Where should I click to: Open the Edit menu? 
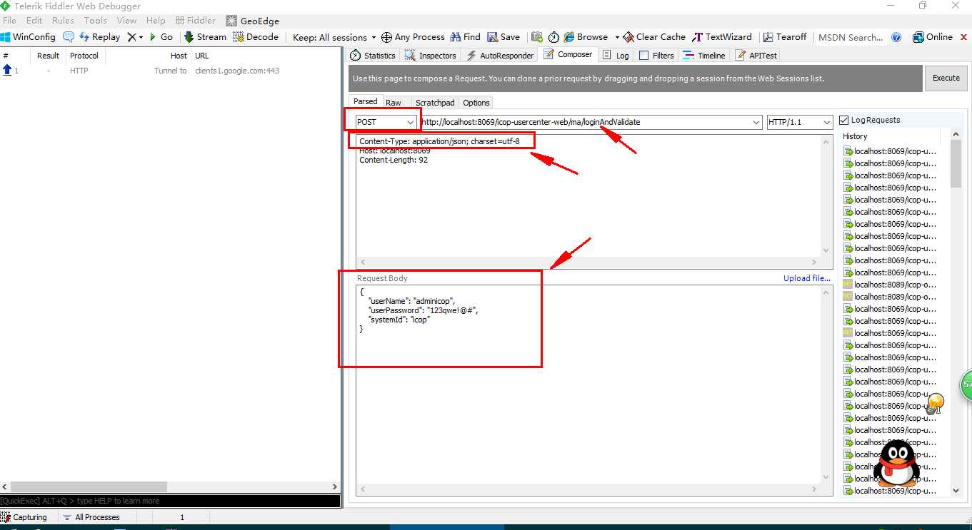tap(34, 20)
